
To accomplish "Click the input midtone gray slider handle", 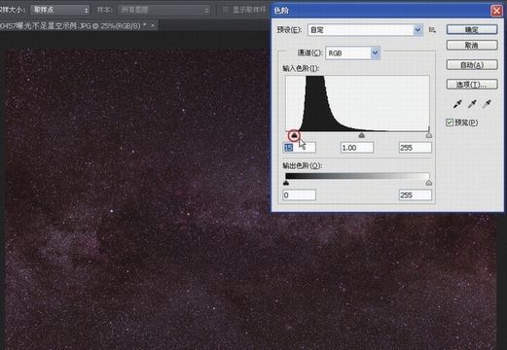I will [362, 135].
